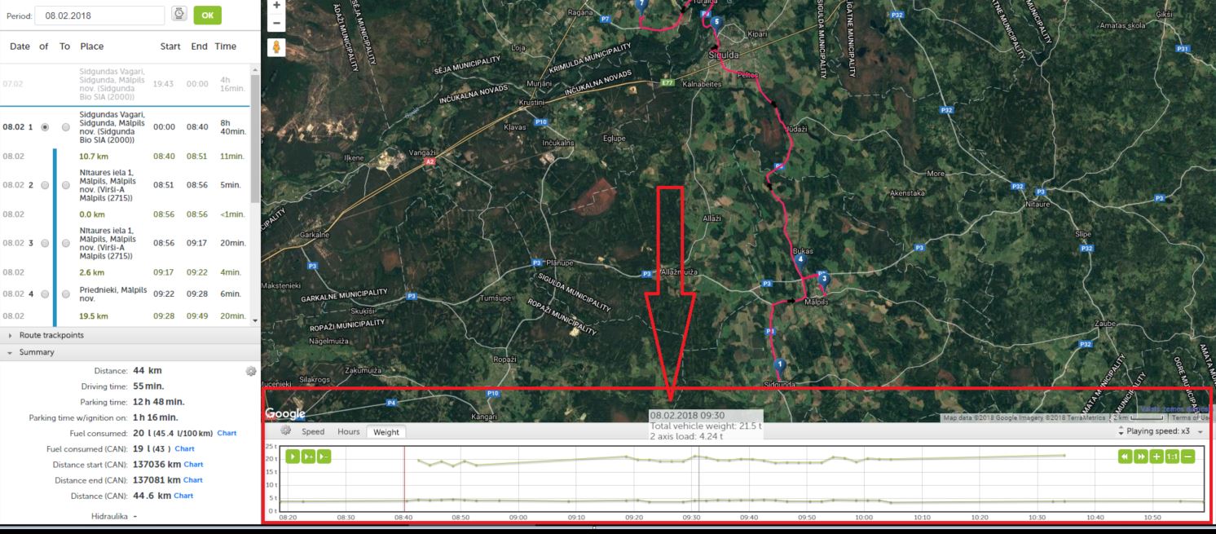Click the Time column header
This screenshot has height=534, width=1216.
pyautogui.click(x=226, y=46)
